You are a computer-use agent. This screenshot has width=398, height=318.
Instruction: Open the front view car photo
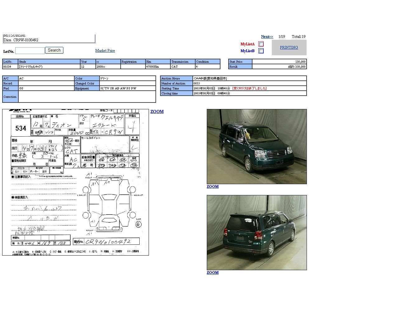(x=257, y=147)
